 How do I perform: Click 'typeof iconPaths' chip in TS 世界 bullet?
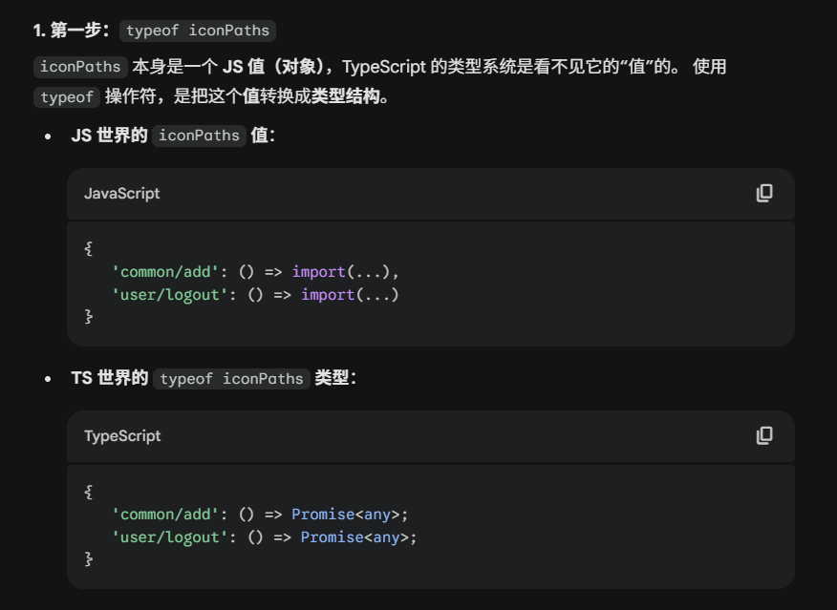point(231,379)
